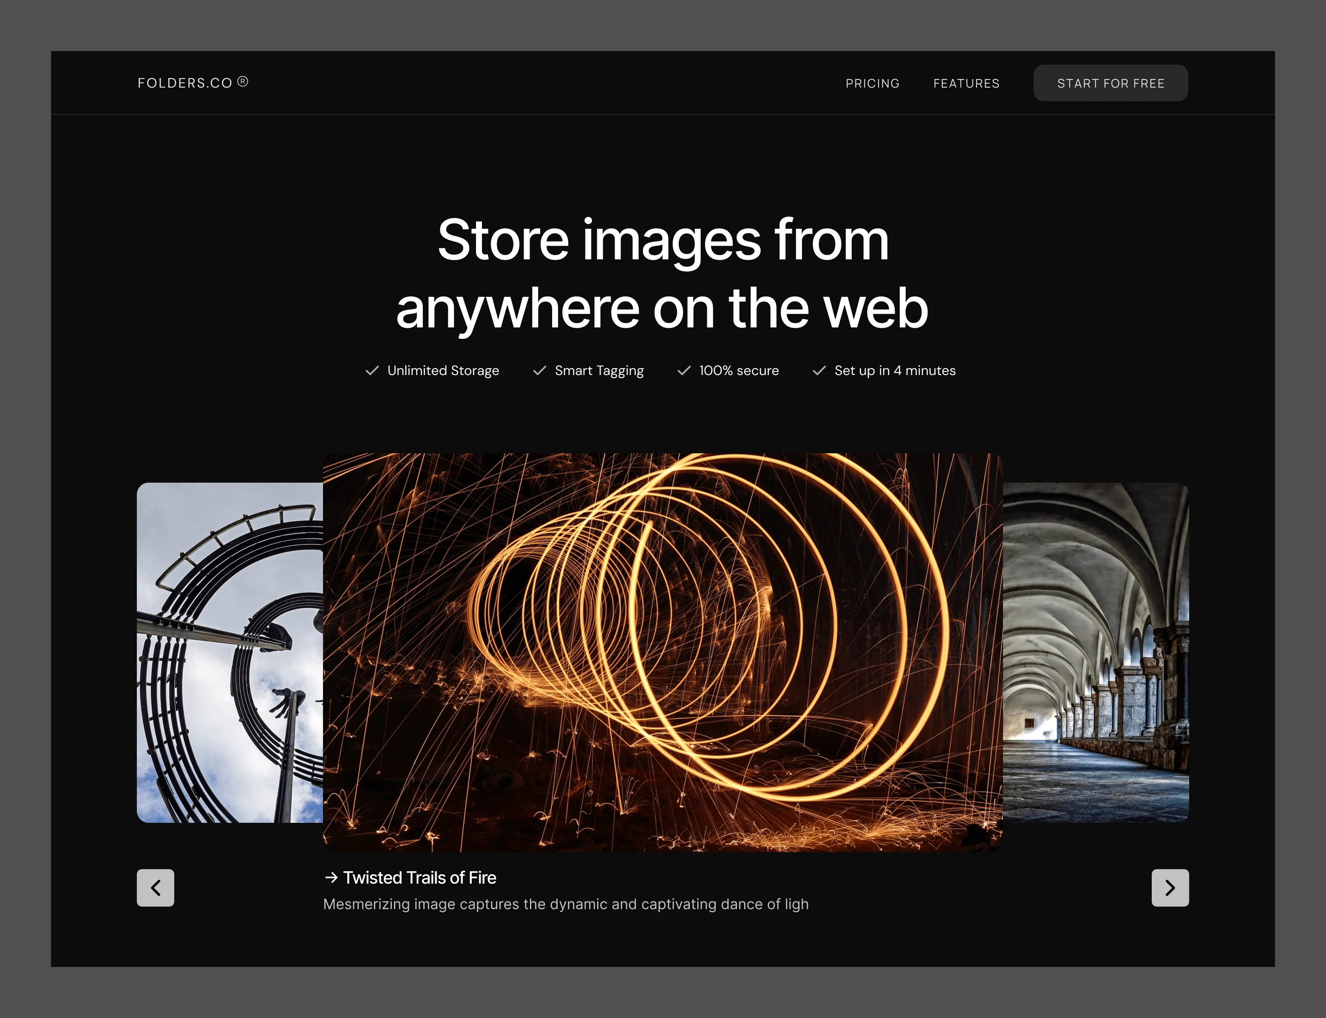Viewport: 1326px width, 1018px height.
Task: Click the checkmark icon beside 100% secure
Action: [x=683, y=370]
